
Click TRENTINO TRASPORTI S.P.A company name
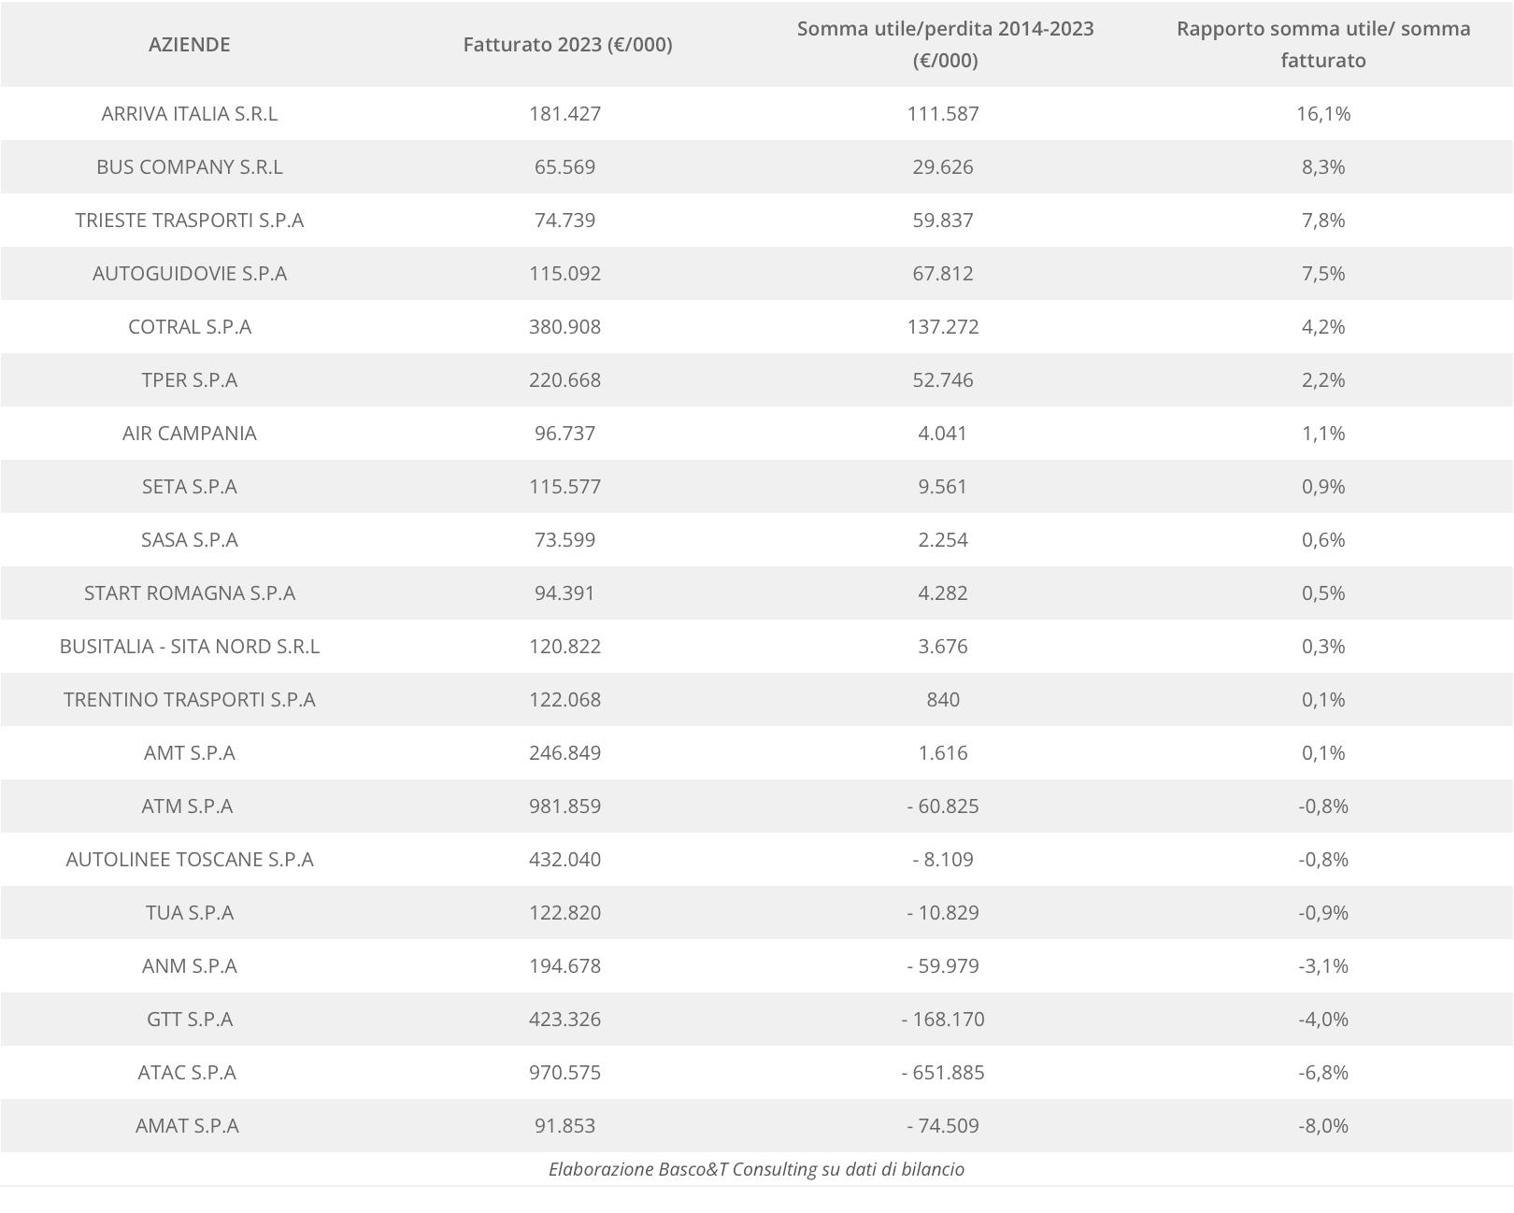189,699
